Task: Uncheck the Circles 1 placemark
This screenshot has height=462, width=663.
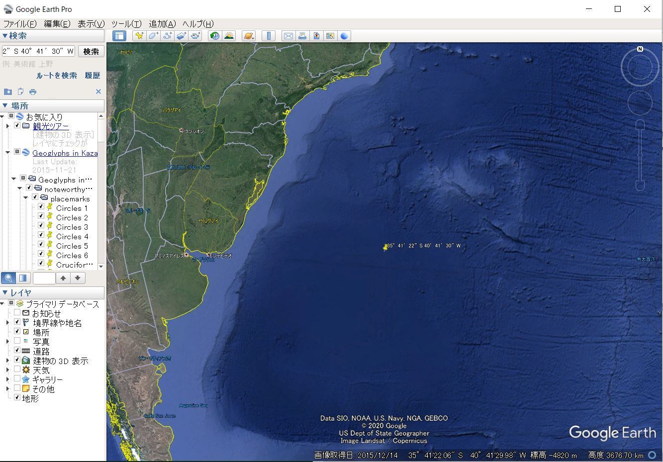Action: pyautogui.click(x=41, y=207)
